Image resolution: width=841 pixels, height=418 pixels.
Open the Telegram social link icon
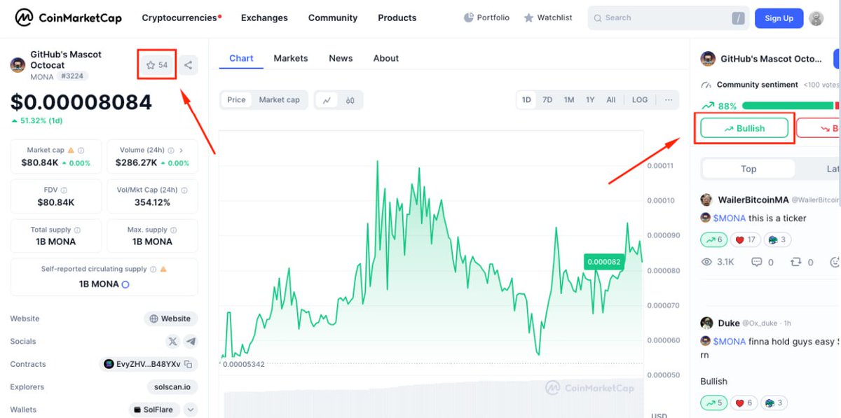[191, 342]
